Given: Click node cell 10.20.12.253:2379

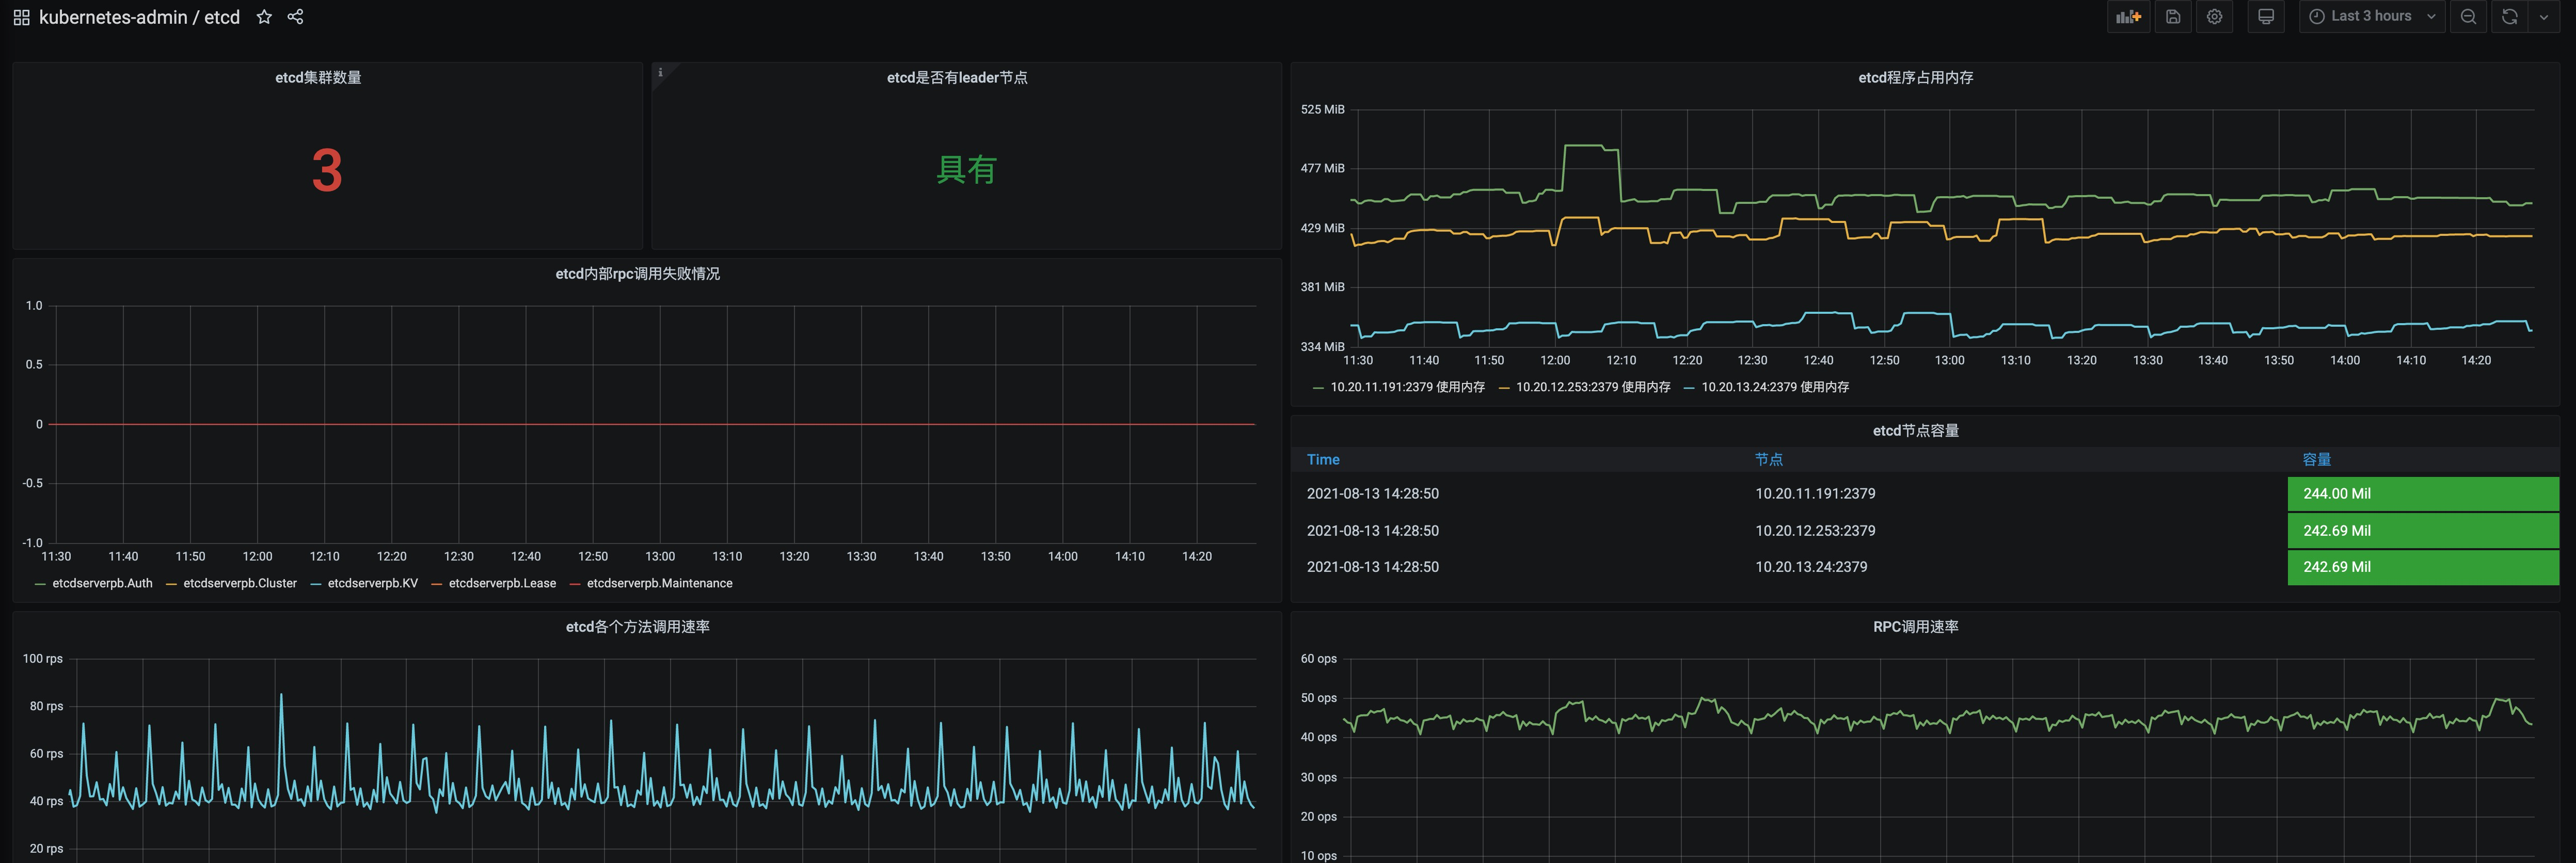Looking at the screenshot, I should pyautogui.click(x=1815, y=530).
